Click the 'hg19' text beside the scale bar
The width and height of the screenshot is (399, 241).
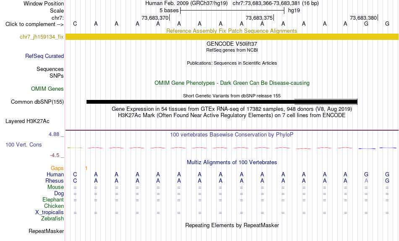click(x=294, y=10)
